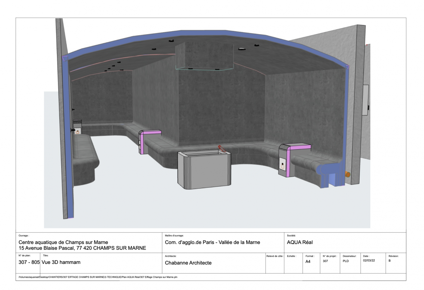Viewport: 424px width, 290px height.
Task: Click the revision letter 'B'
Action: click(x=390, y=261)
